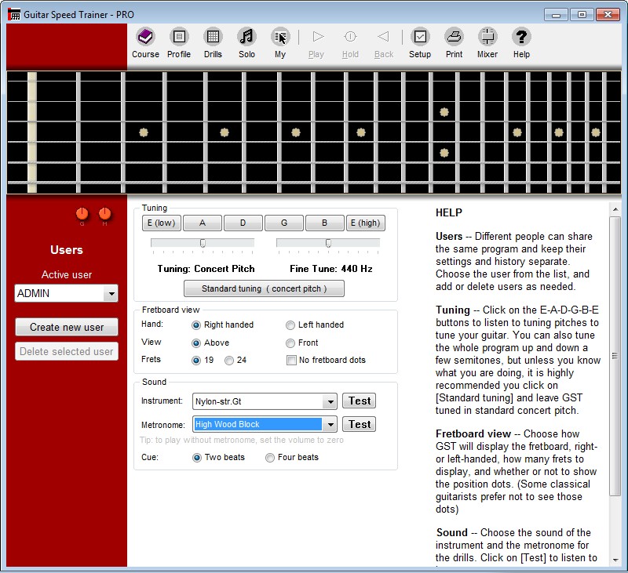Viewport: 628px width, 573px height.
Task: Open the Profile toolbar icon
Action: click(x=179, y=37)
